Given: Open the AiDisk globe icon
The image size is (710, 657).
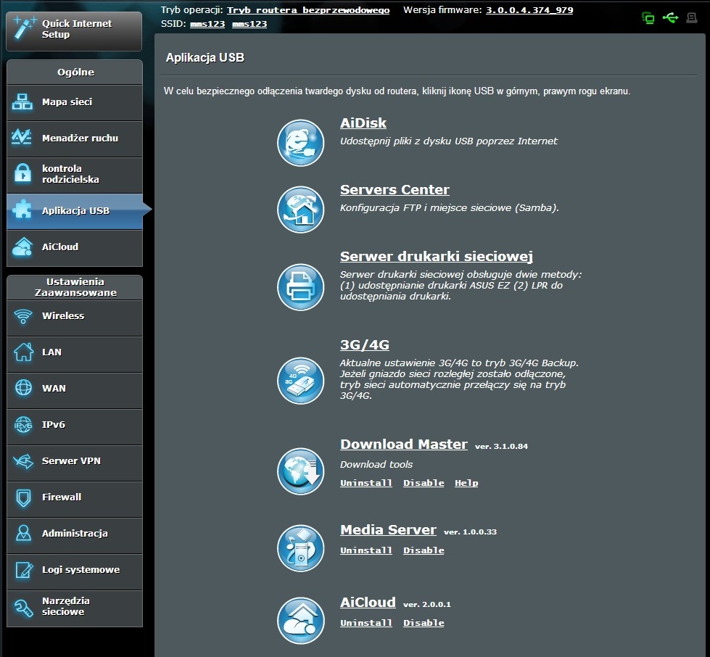Looking at the screenshot, I should pyautogui.click(x=301, y=143).
